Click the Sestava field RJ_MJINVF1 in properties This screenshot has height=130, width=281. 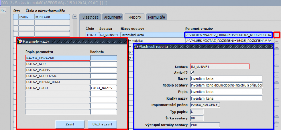click(x=220, y=67)
